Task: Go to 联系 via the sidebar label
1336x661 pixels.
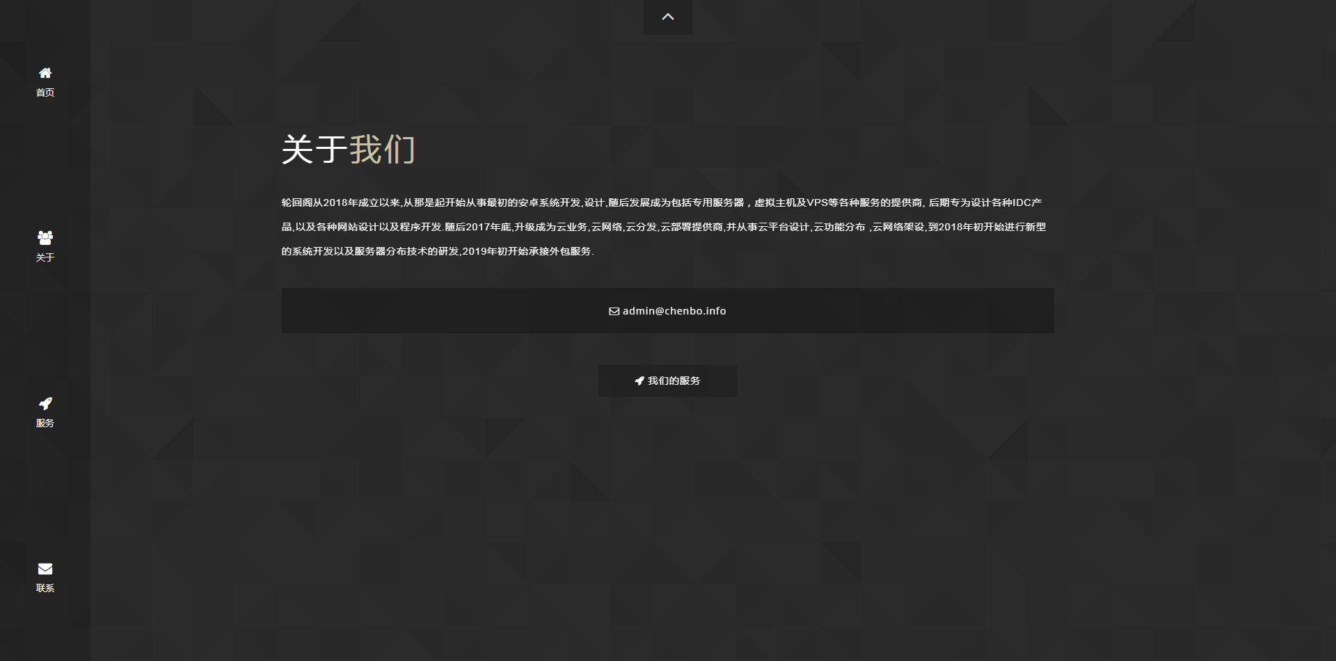Action: point(45,588)
